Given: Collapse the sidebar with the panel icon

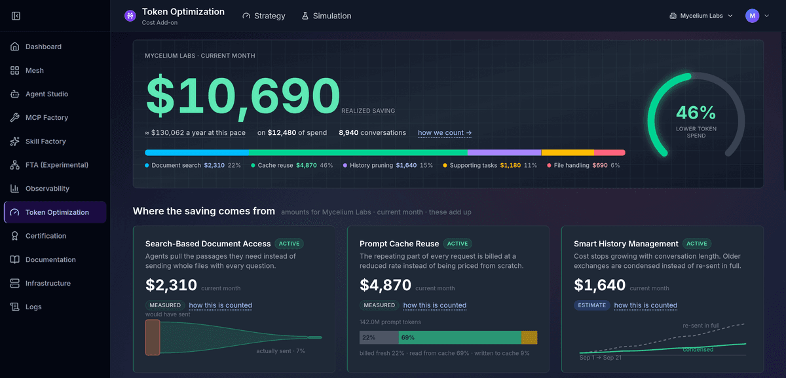Looking at the screenshot, I should tap(16, 16).
